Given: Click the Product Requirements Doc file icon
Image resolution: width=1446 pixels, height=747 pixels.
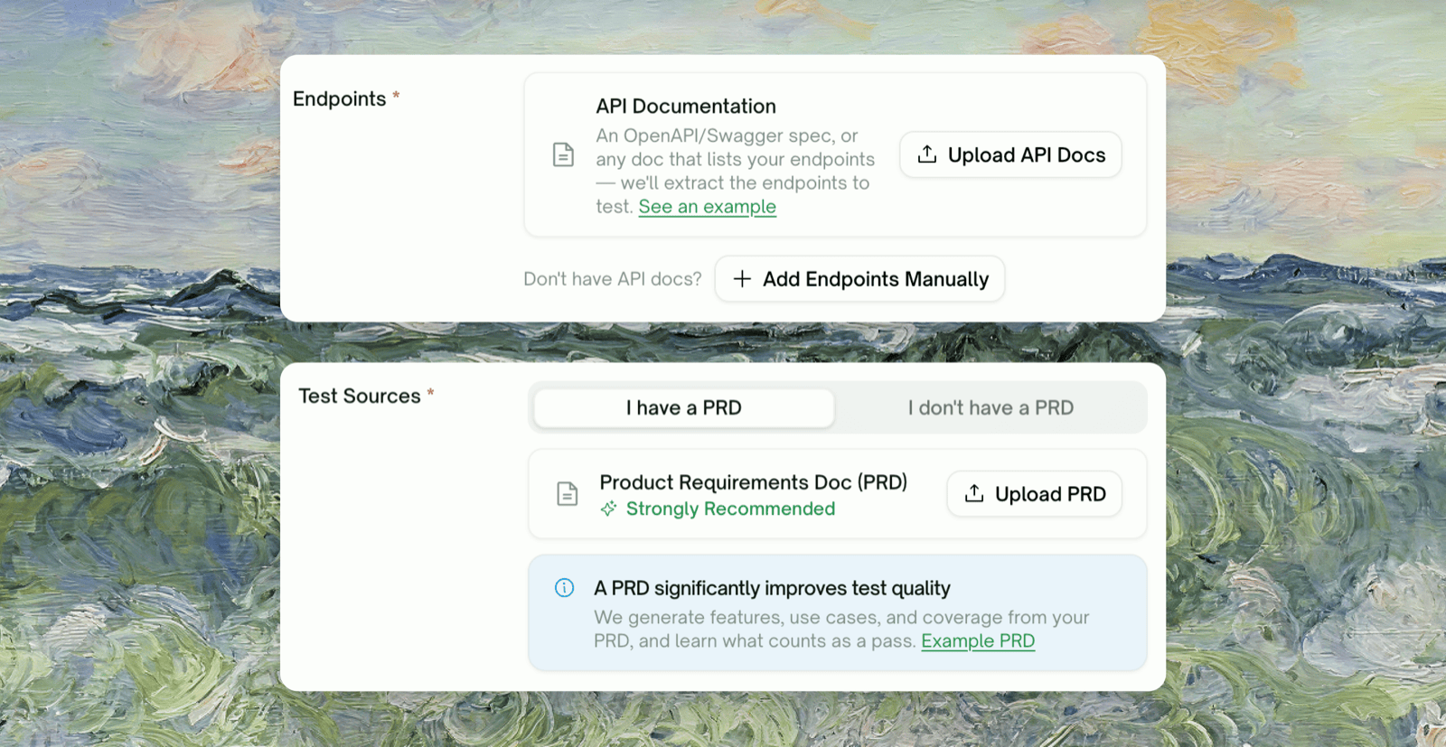Looking at the screenshot, I should coord(567,494).
